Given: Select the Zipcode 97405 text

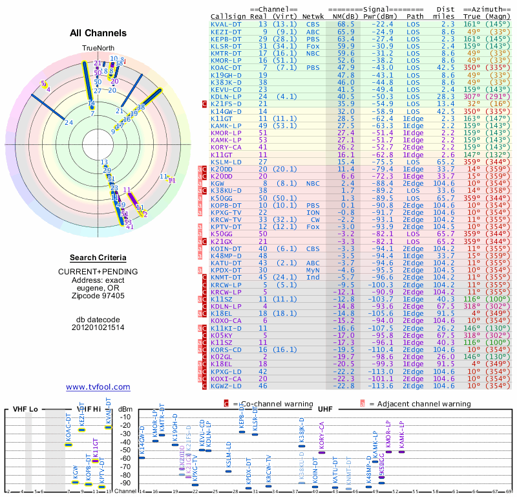Looking at the screenshot, I should tap(98, 296).
